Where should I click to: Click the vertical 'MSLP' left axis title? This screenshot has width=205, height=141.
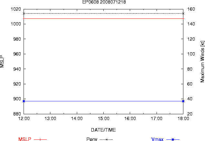point(2,62)
